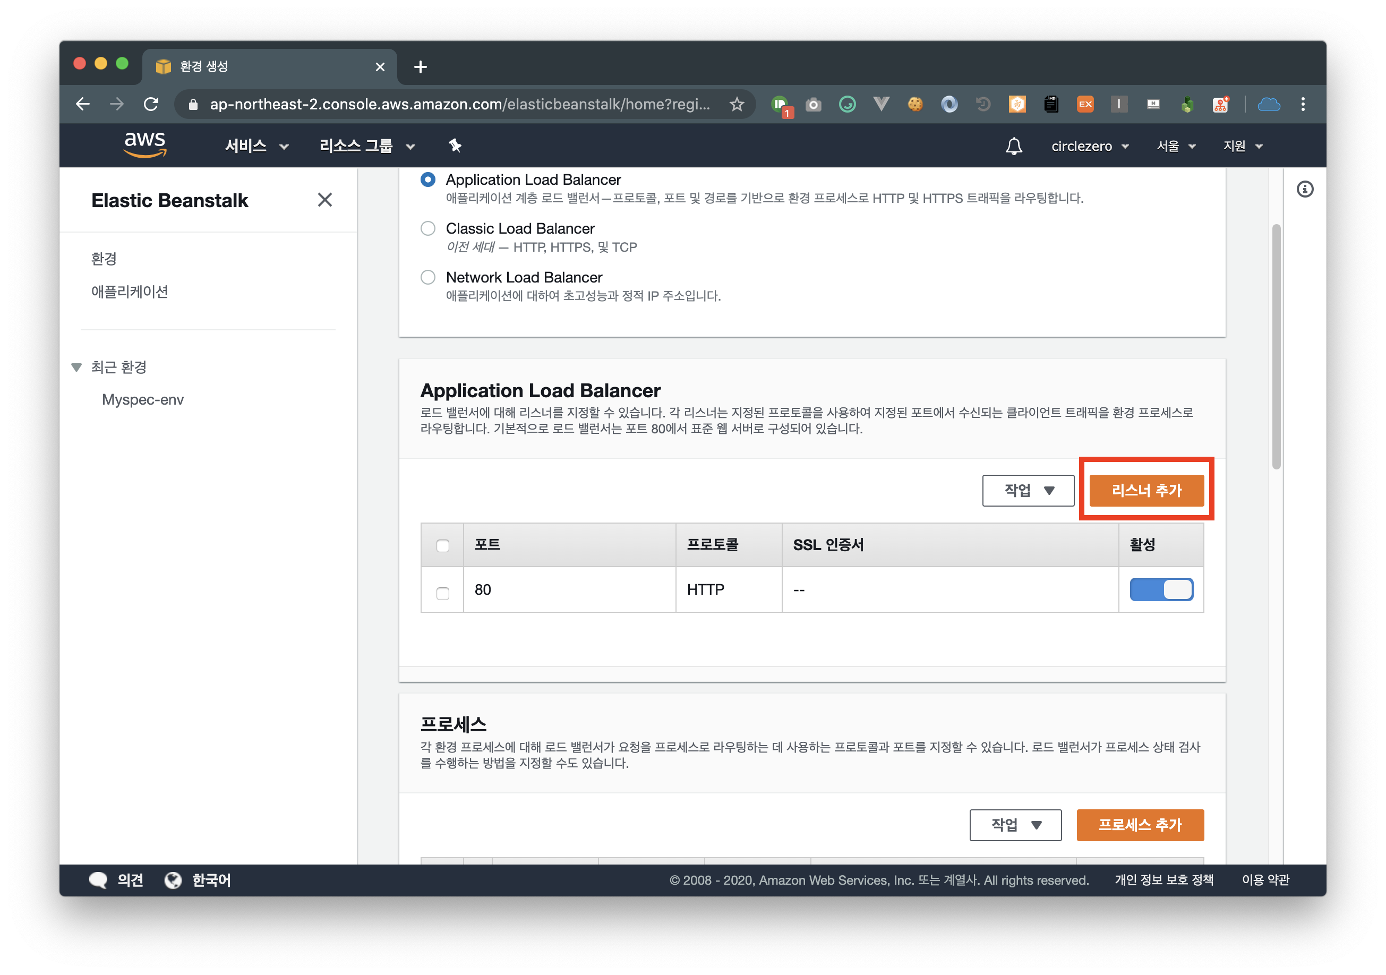Open Chrome's three-dot menu
Viewport: 1386px width, 975px height.
[1303, 105]
